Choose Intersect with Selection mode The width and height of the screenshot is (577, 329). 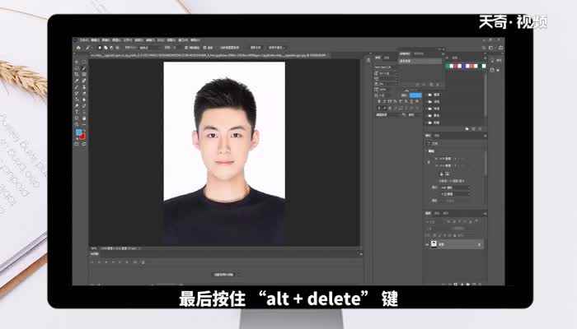pyautogui.click(x=117, y=48)
